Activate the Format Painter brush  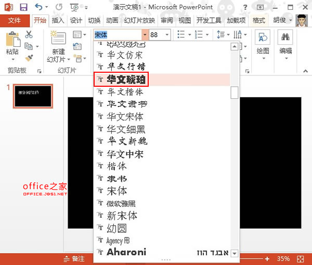(29, 58)
